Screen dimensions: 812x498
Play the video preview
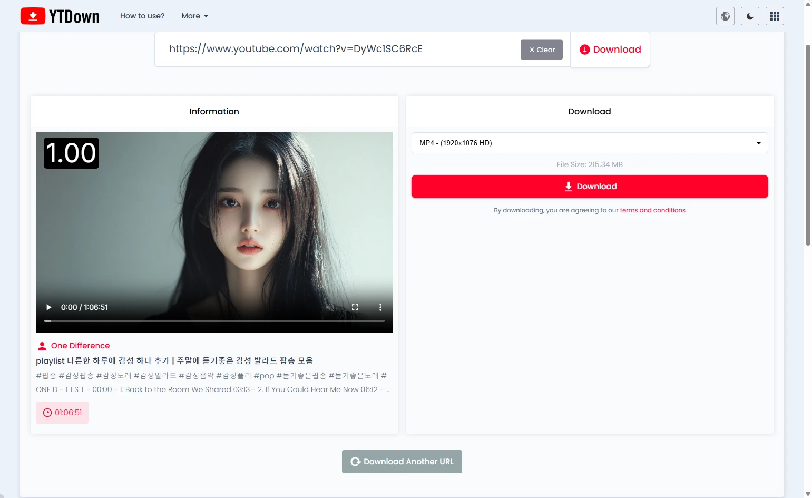[49, 307]
